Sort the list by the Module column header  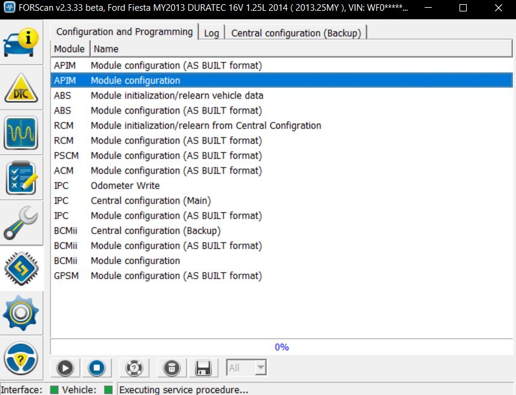[x=70, y=49]
